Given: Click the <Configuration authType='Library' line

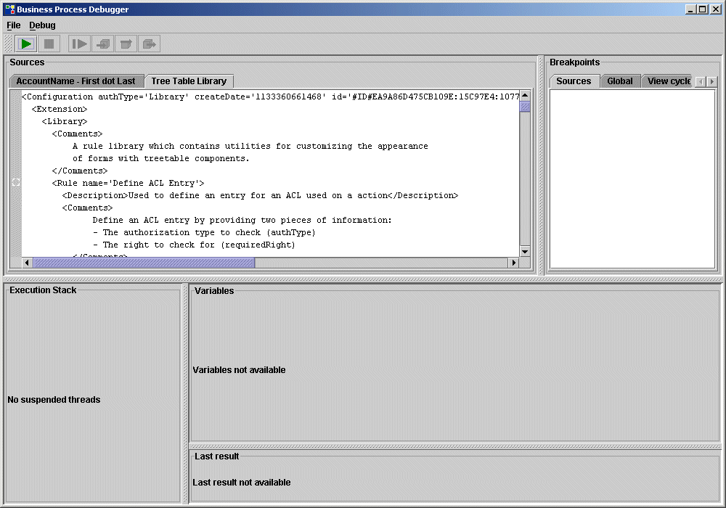Looking at the screenshot, I should click(x=270, y=97).
